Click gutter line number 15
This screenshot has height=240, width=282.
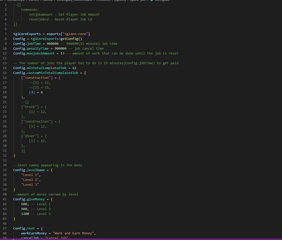click(5, 73)
